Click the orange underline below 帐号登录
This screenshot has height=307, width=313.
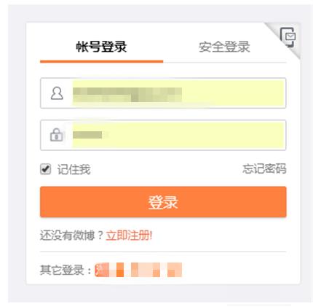click(102, 61)
